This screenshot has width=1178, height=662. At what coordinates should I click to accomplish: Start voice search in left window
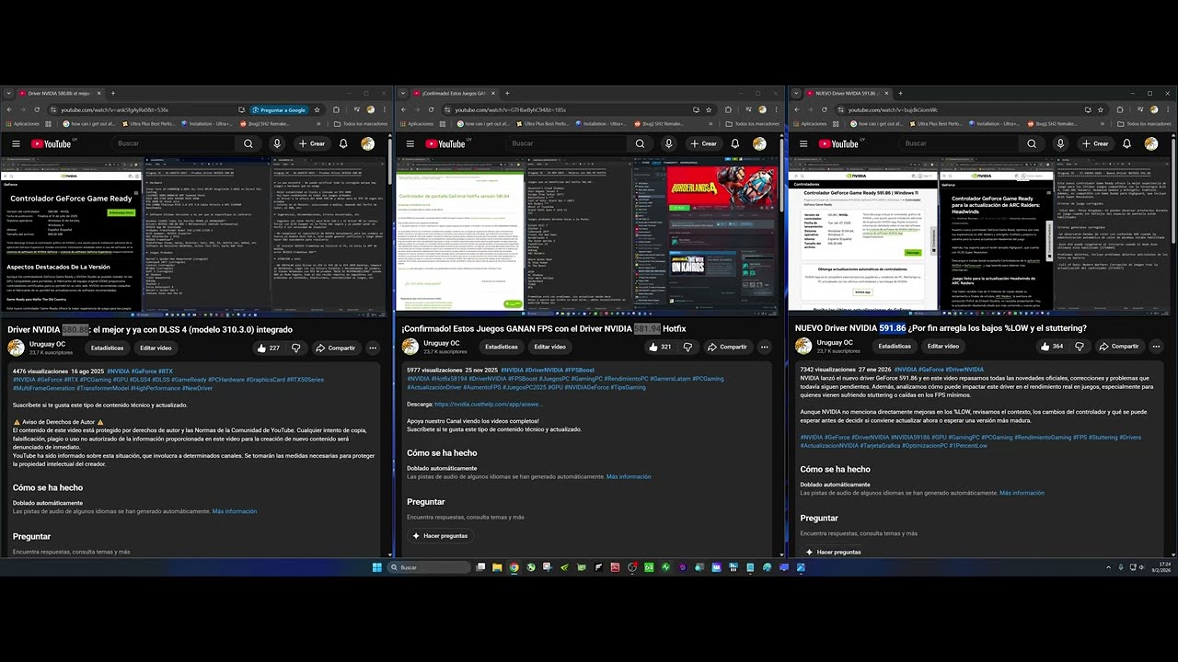pos(277,143)
